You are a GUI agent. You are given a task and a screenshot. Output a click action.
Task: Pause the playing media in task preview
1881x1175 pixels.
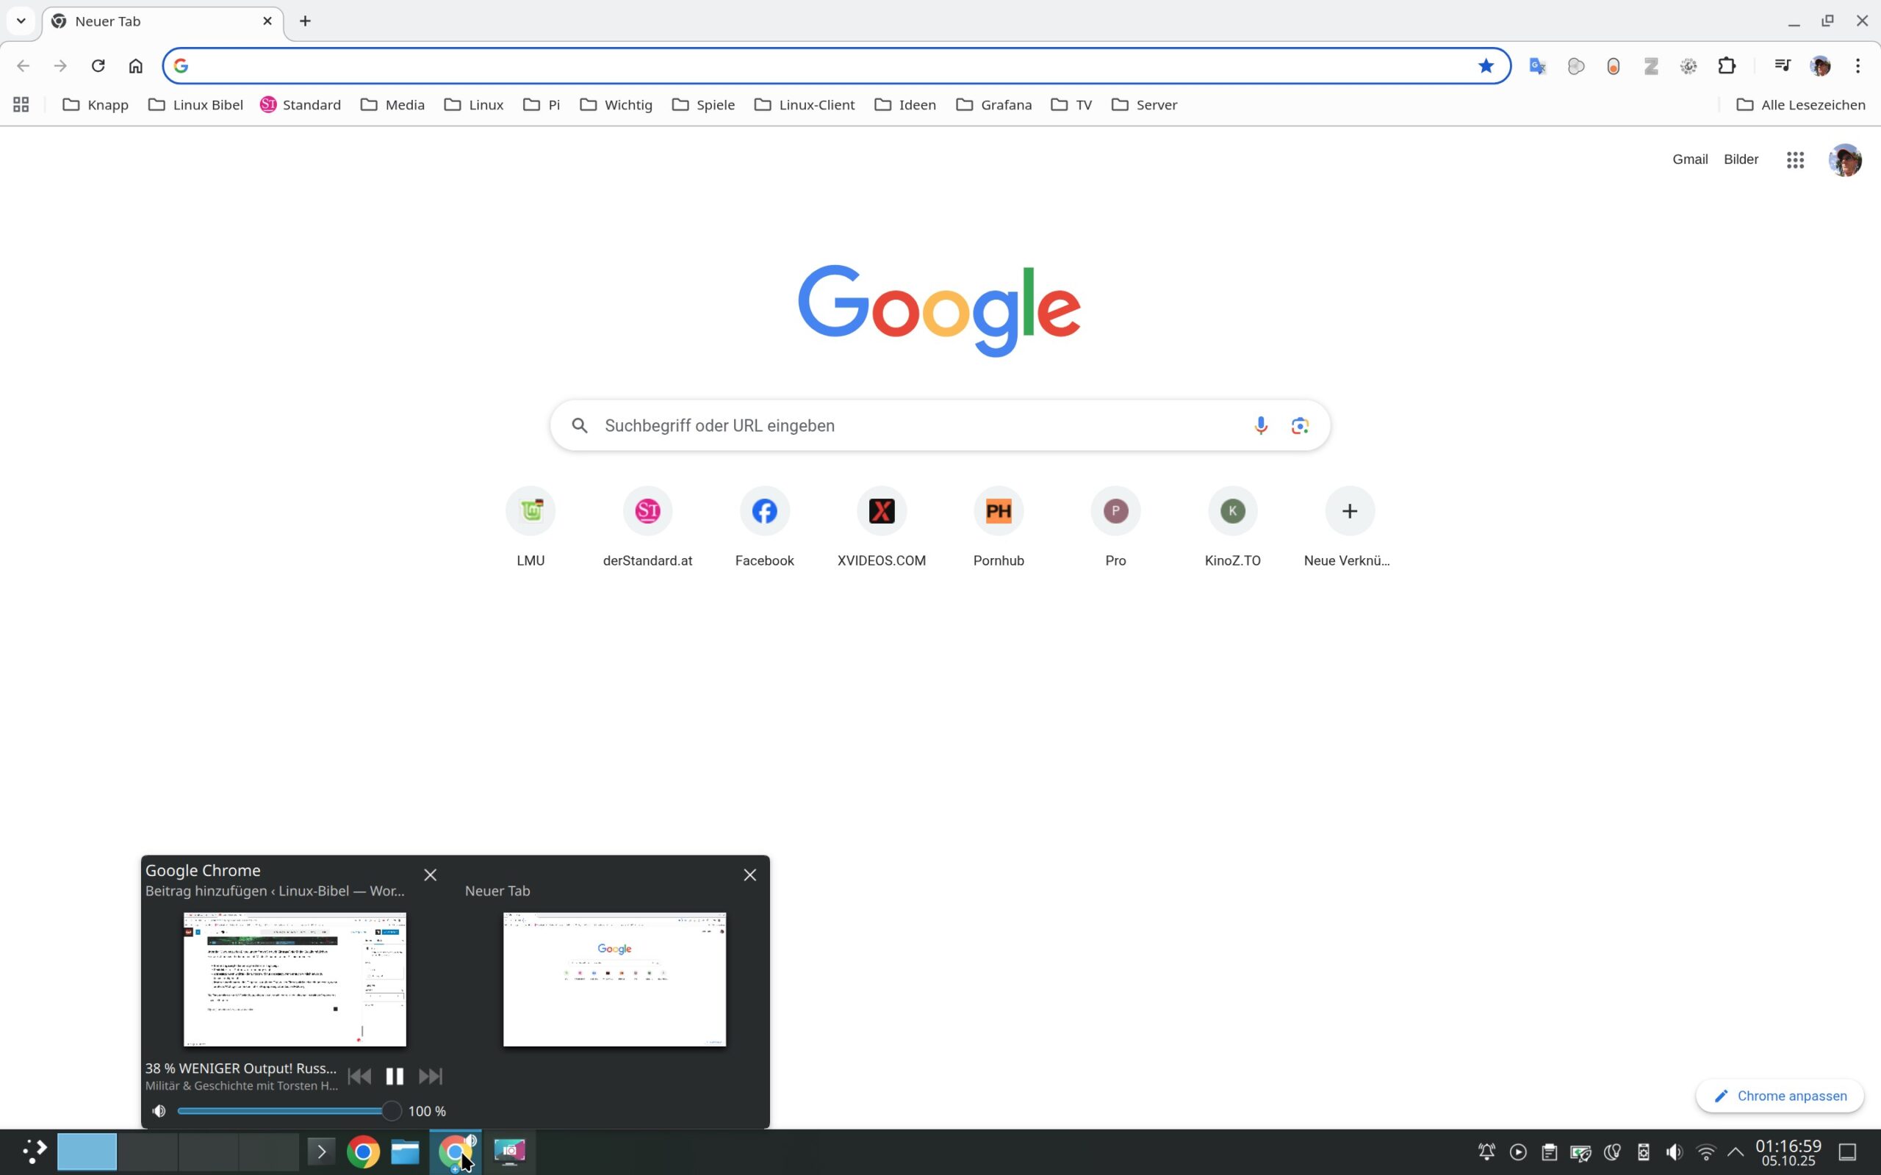(x=394, y=1077)
